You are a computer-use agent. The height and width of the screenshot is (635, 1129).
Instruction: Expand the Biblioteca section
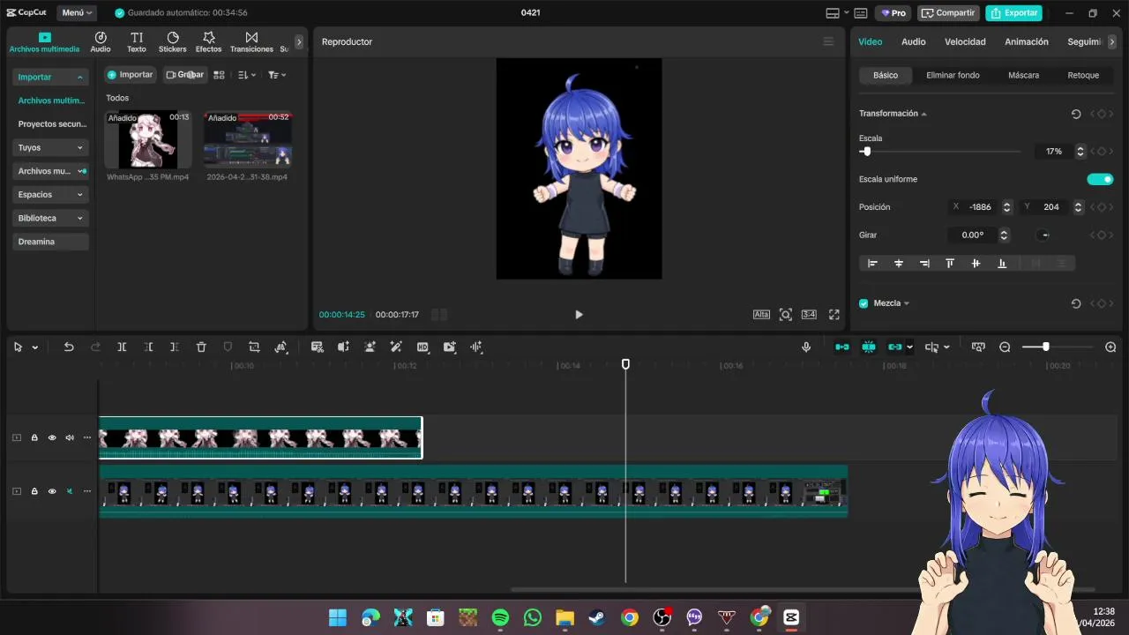pyautogui.click(x=50, y=218)
